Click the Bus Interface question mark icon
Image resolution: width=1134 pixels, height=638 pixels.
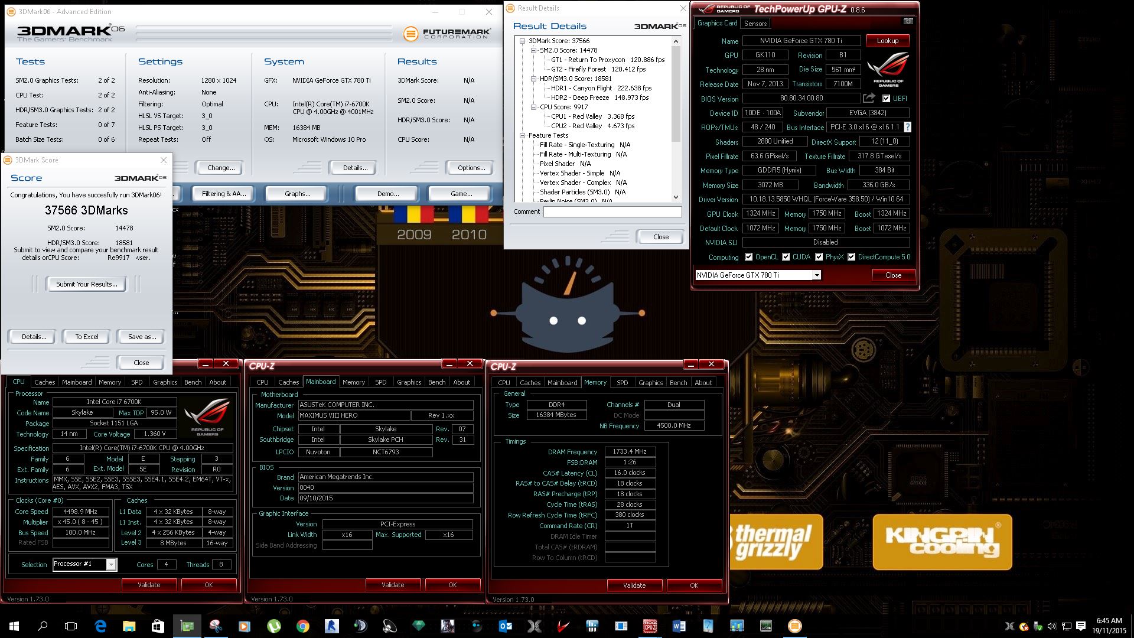coord(907,127)
